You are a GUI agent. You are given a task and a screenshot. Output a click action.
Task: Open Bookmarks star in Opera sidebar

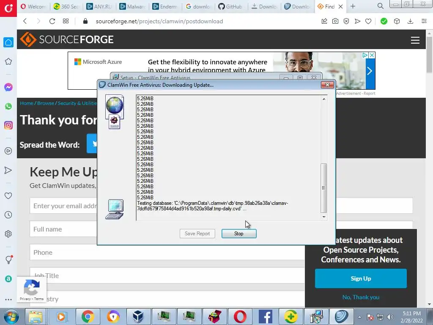coord(8,61)
